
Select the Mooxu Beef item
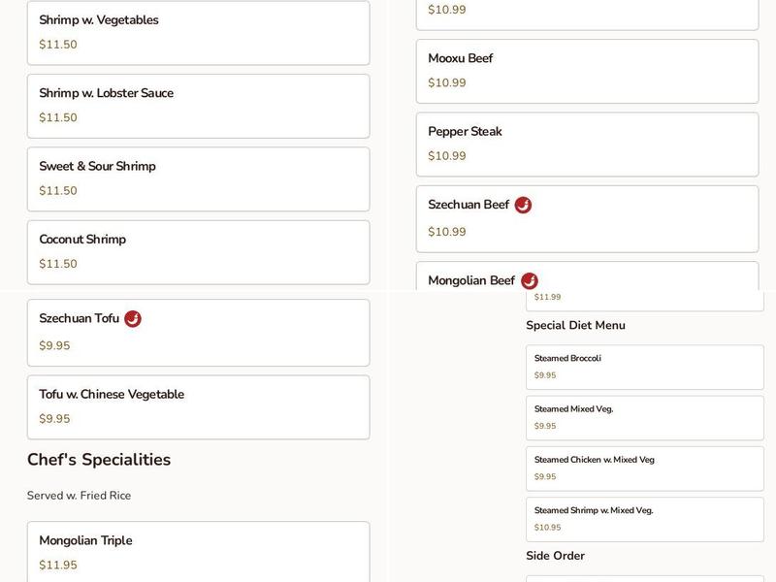587,71
